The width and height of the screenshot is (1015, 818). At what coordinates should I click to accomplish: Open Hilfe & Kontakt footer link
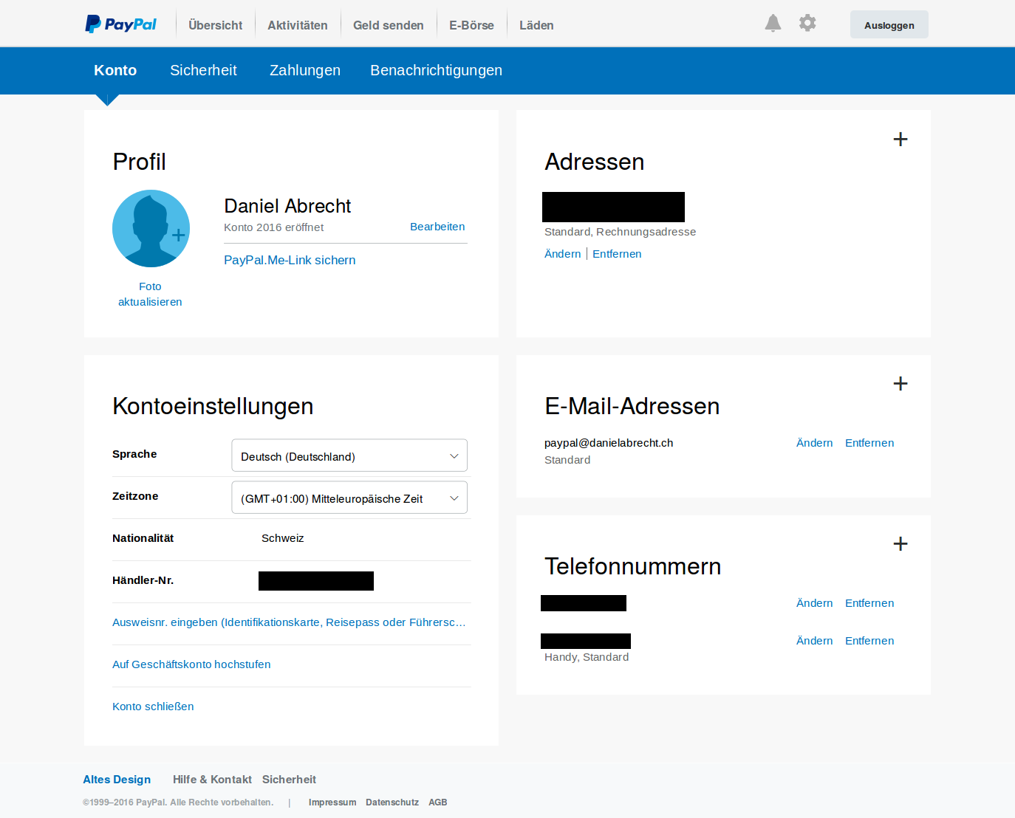point(212,780)
